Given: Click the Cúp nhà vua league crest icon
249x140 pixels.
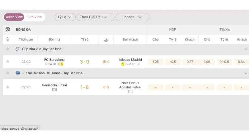Looking at the screenshot, I should click(17, 49).
